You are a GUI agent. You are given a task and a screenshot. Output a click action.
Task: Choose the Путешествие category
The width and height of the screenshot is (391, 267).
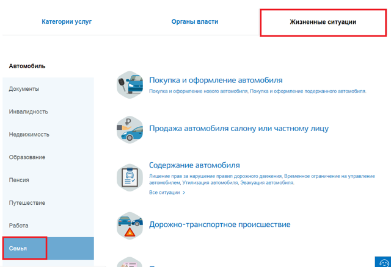(x=48, y=203)
